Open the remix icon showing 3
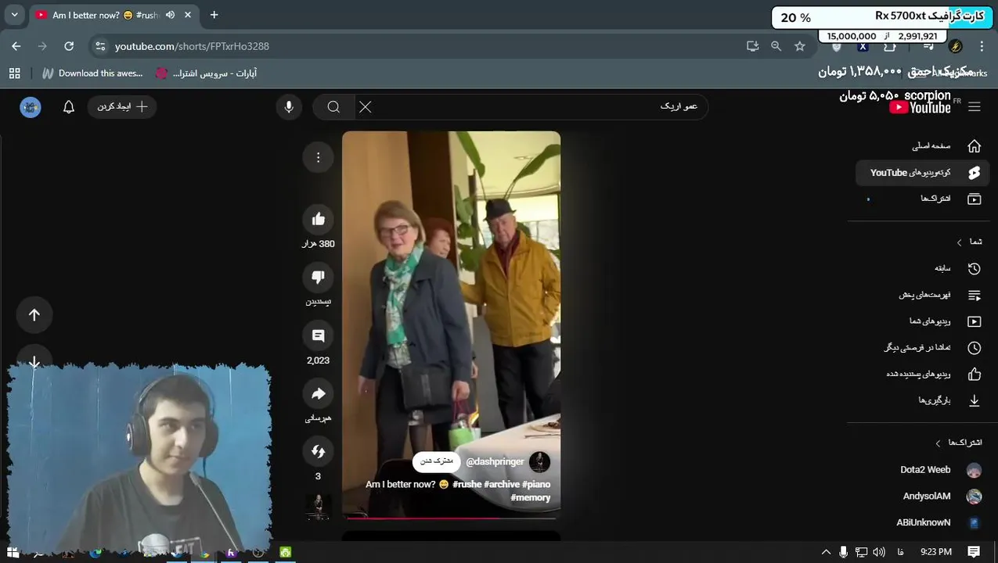 [x=318, y=451]
